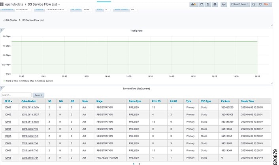The height and width of the screenshot is (165, 279).
Task: Open the DS Service Flow List title dropdown
Action: [43, 4]
